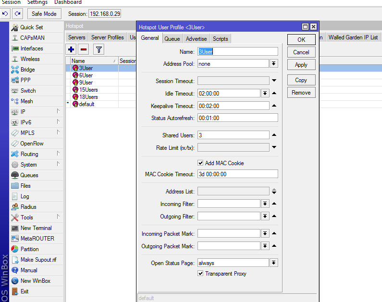Open New Terminal from sidebar

click(x=37, y=228)
